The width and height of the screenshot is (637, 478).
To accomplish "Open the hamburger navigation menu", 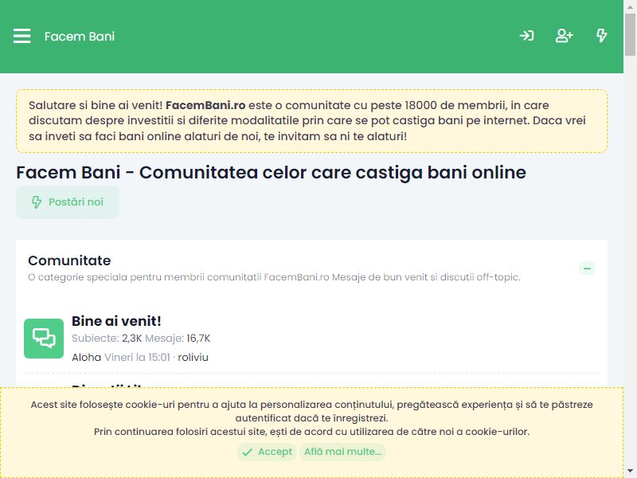I will point(22,36).
